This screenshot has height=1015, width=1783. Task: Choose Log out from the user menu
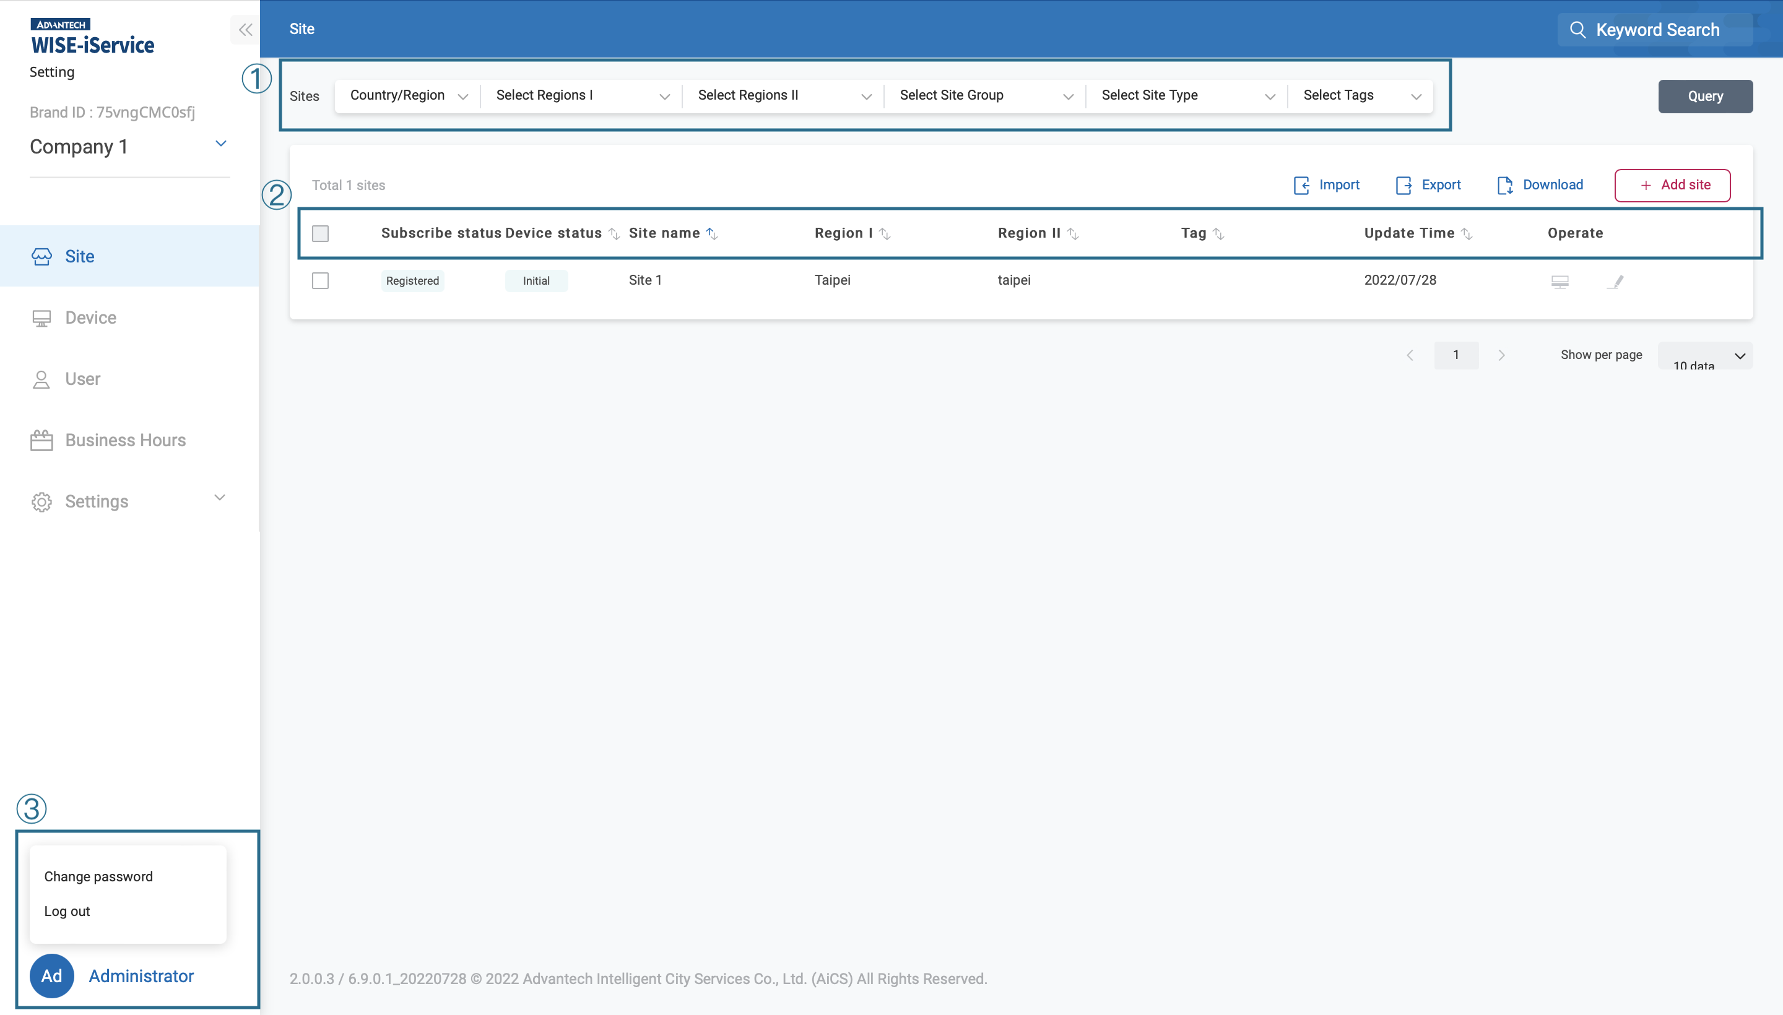[67, 911]
